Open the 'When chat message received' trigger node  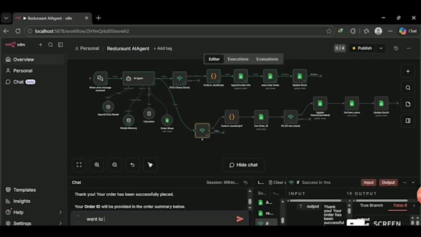[100, 79]
